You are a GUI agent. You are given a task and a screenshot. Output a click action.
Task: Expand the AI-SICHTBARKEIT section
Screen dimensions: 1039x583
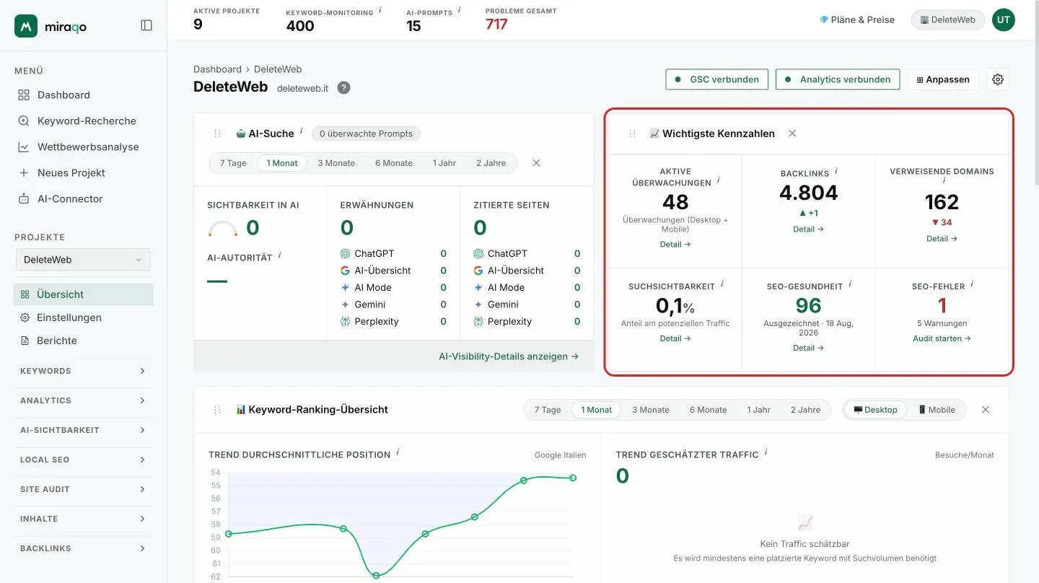(x=83, y=430)
